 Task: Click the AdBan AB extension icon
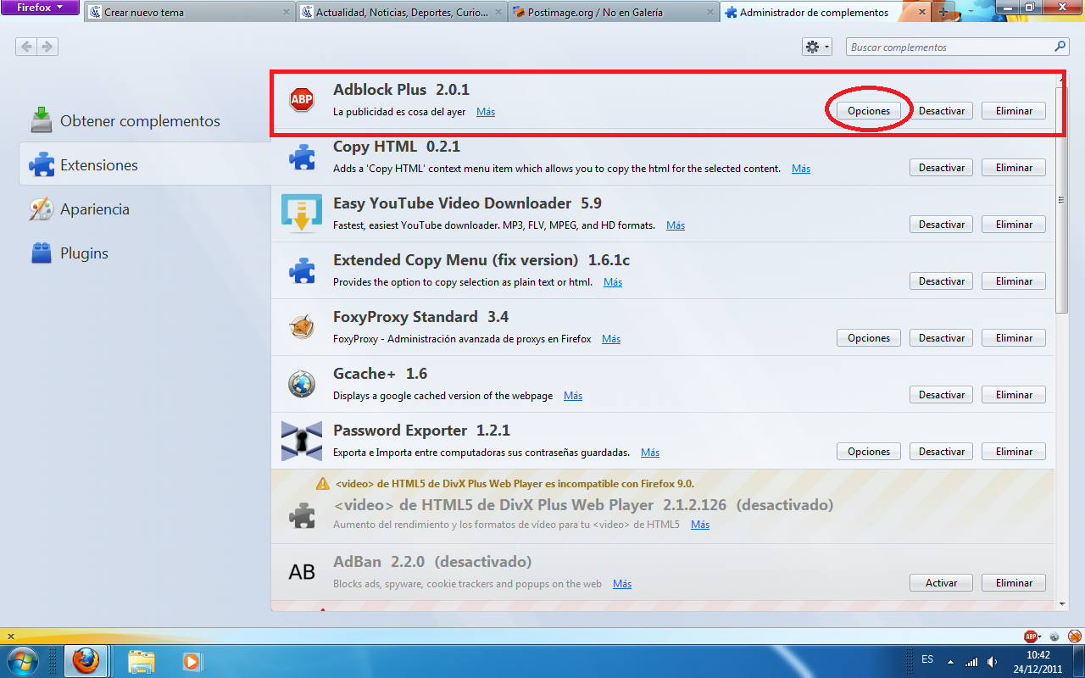point(302,572)
